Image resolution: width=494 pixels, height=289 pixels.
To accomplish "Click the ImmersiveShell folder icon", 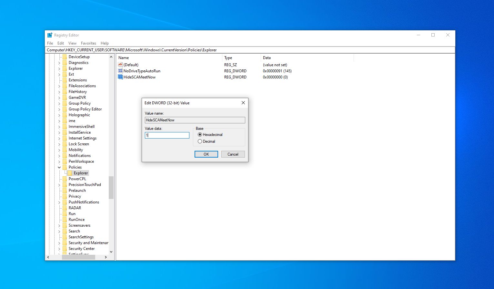I will point(65,127).
